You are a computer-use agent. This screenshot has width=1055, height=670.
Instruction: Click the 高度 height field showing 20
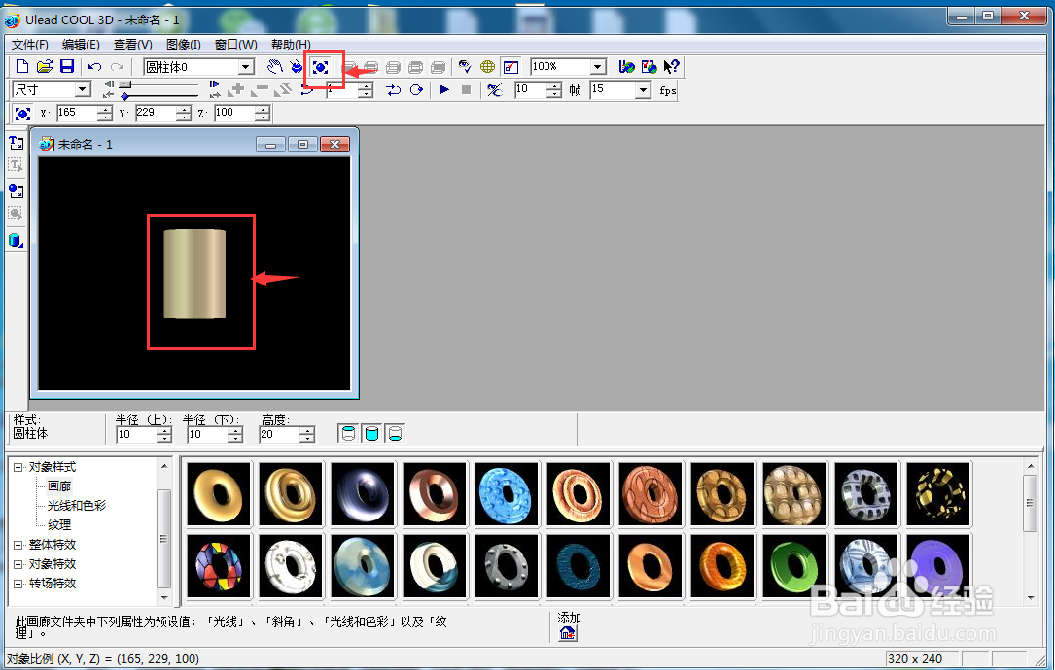(x=279, y=435)
